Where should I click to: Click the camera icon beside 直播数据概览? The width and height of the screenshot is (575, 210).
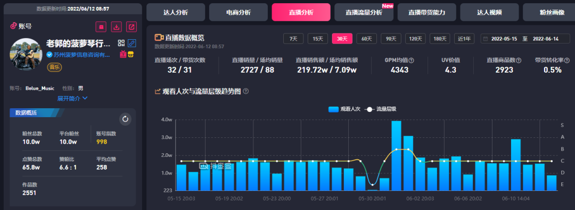pyautogui.click(x=159, y=38)
